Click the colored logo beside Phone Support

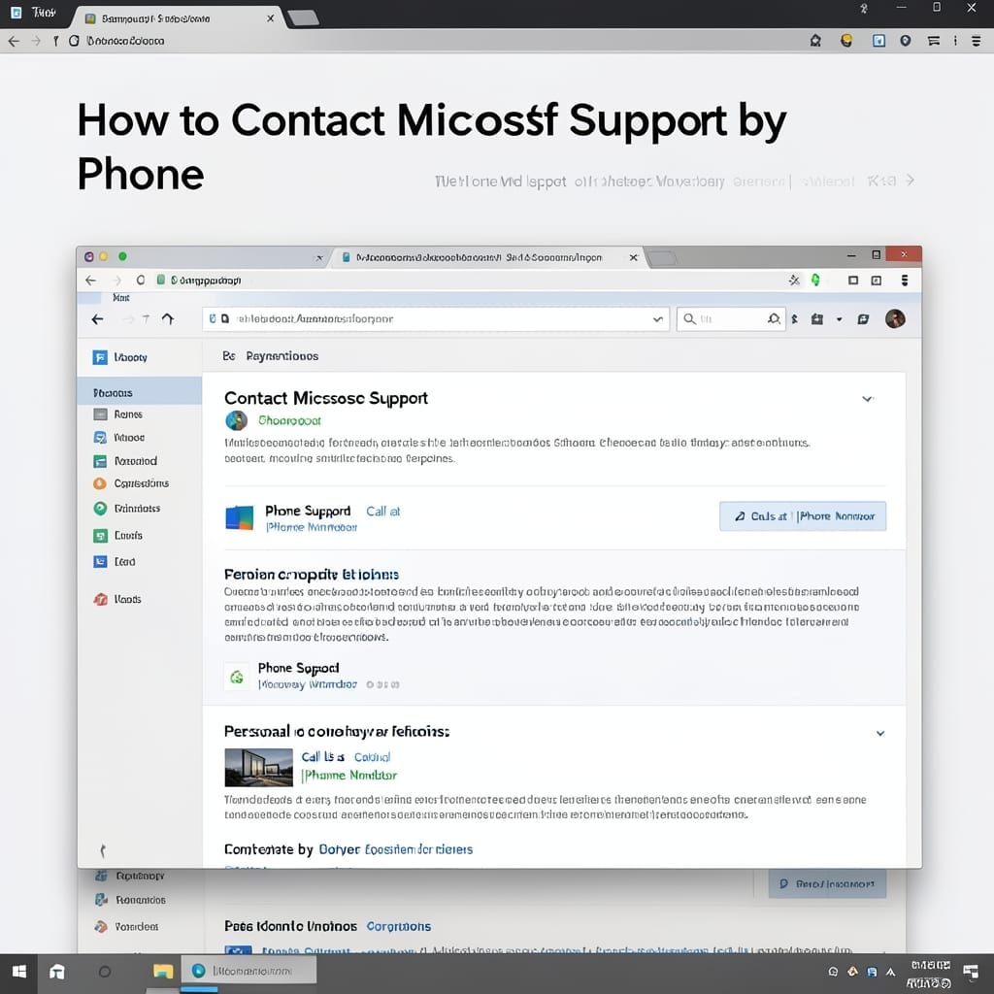pyautogui.click(x=240, y=518)
